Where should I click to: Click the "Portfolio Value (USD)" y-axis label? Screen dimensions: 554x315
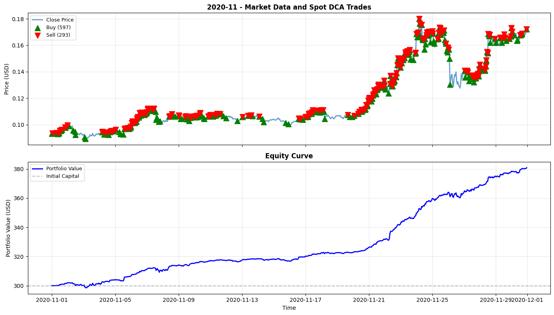(8, 228)
